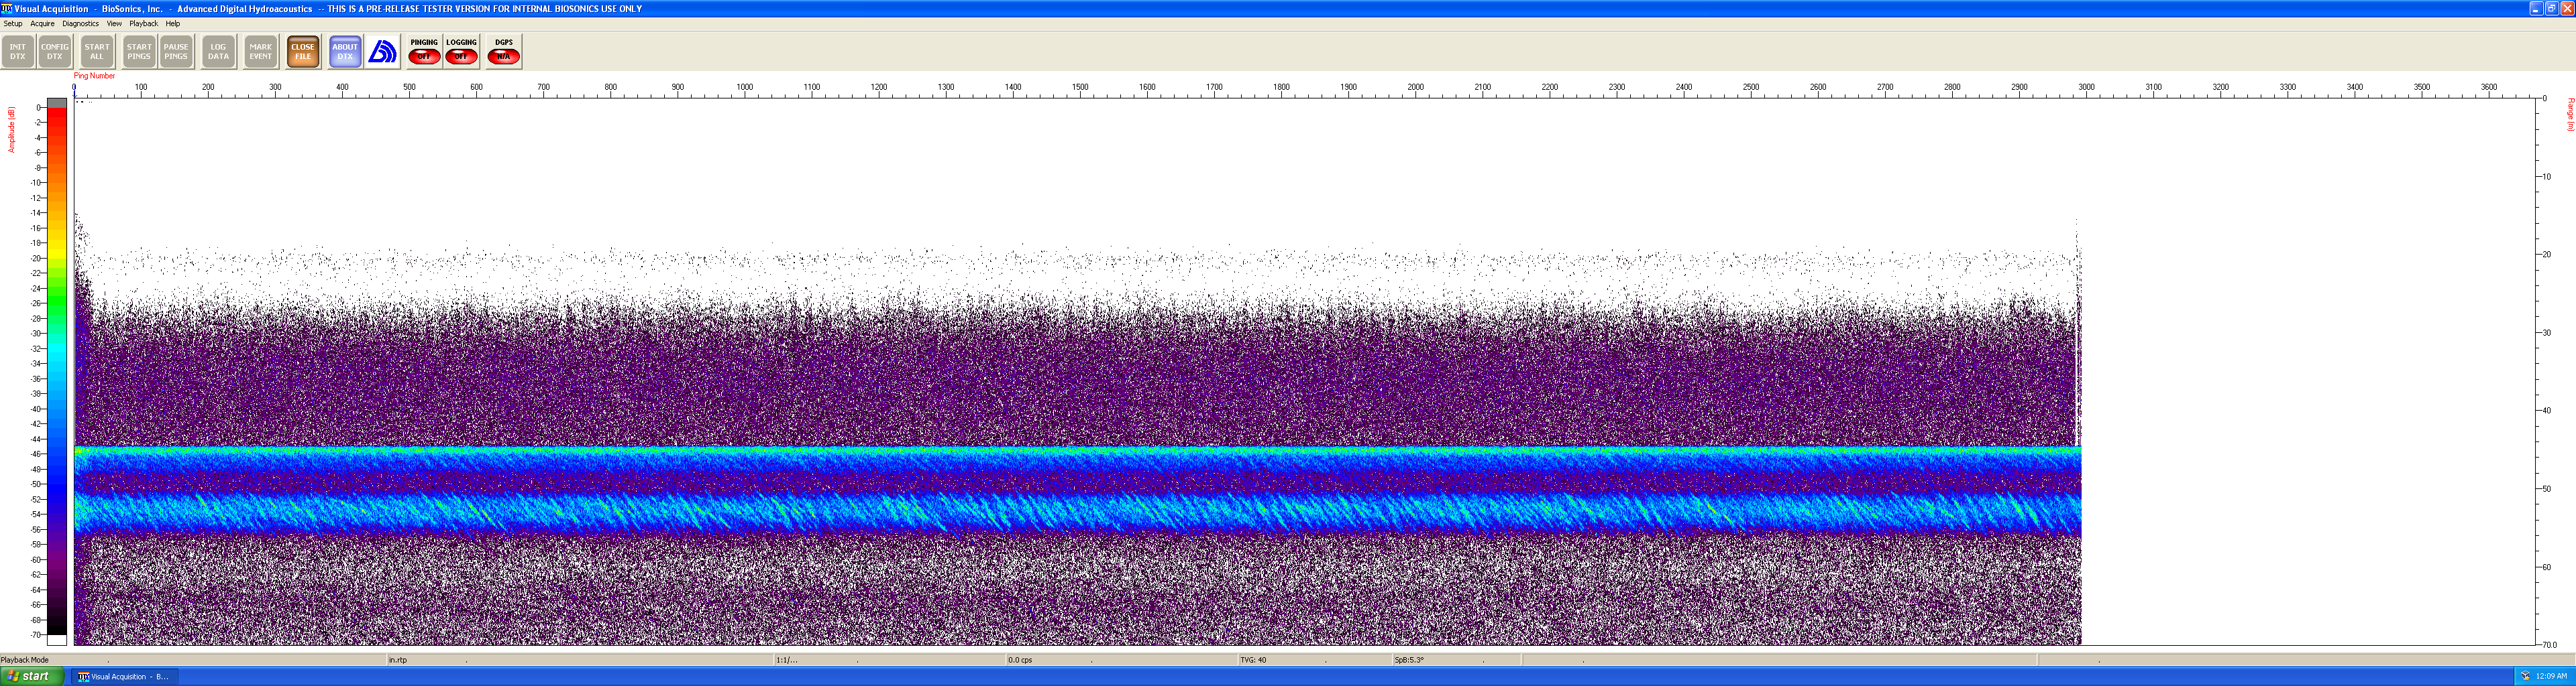Click the amplitude color scale bar
This screenshot has width=2576, height=686.
[x=57, y=371]
